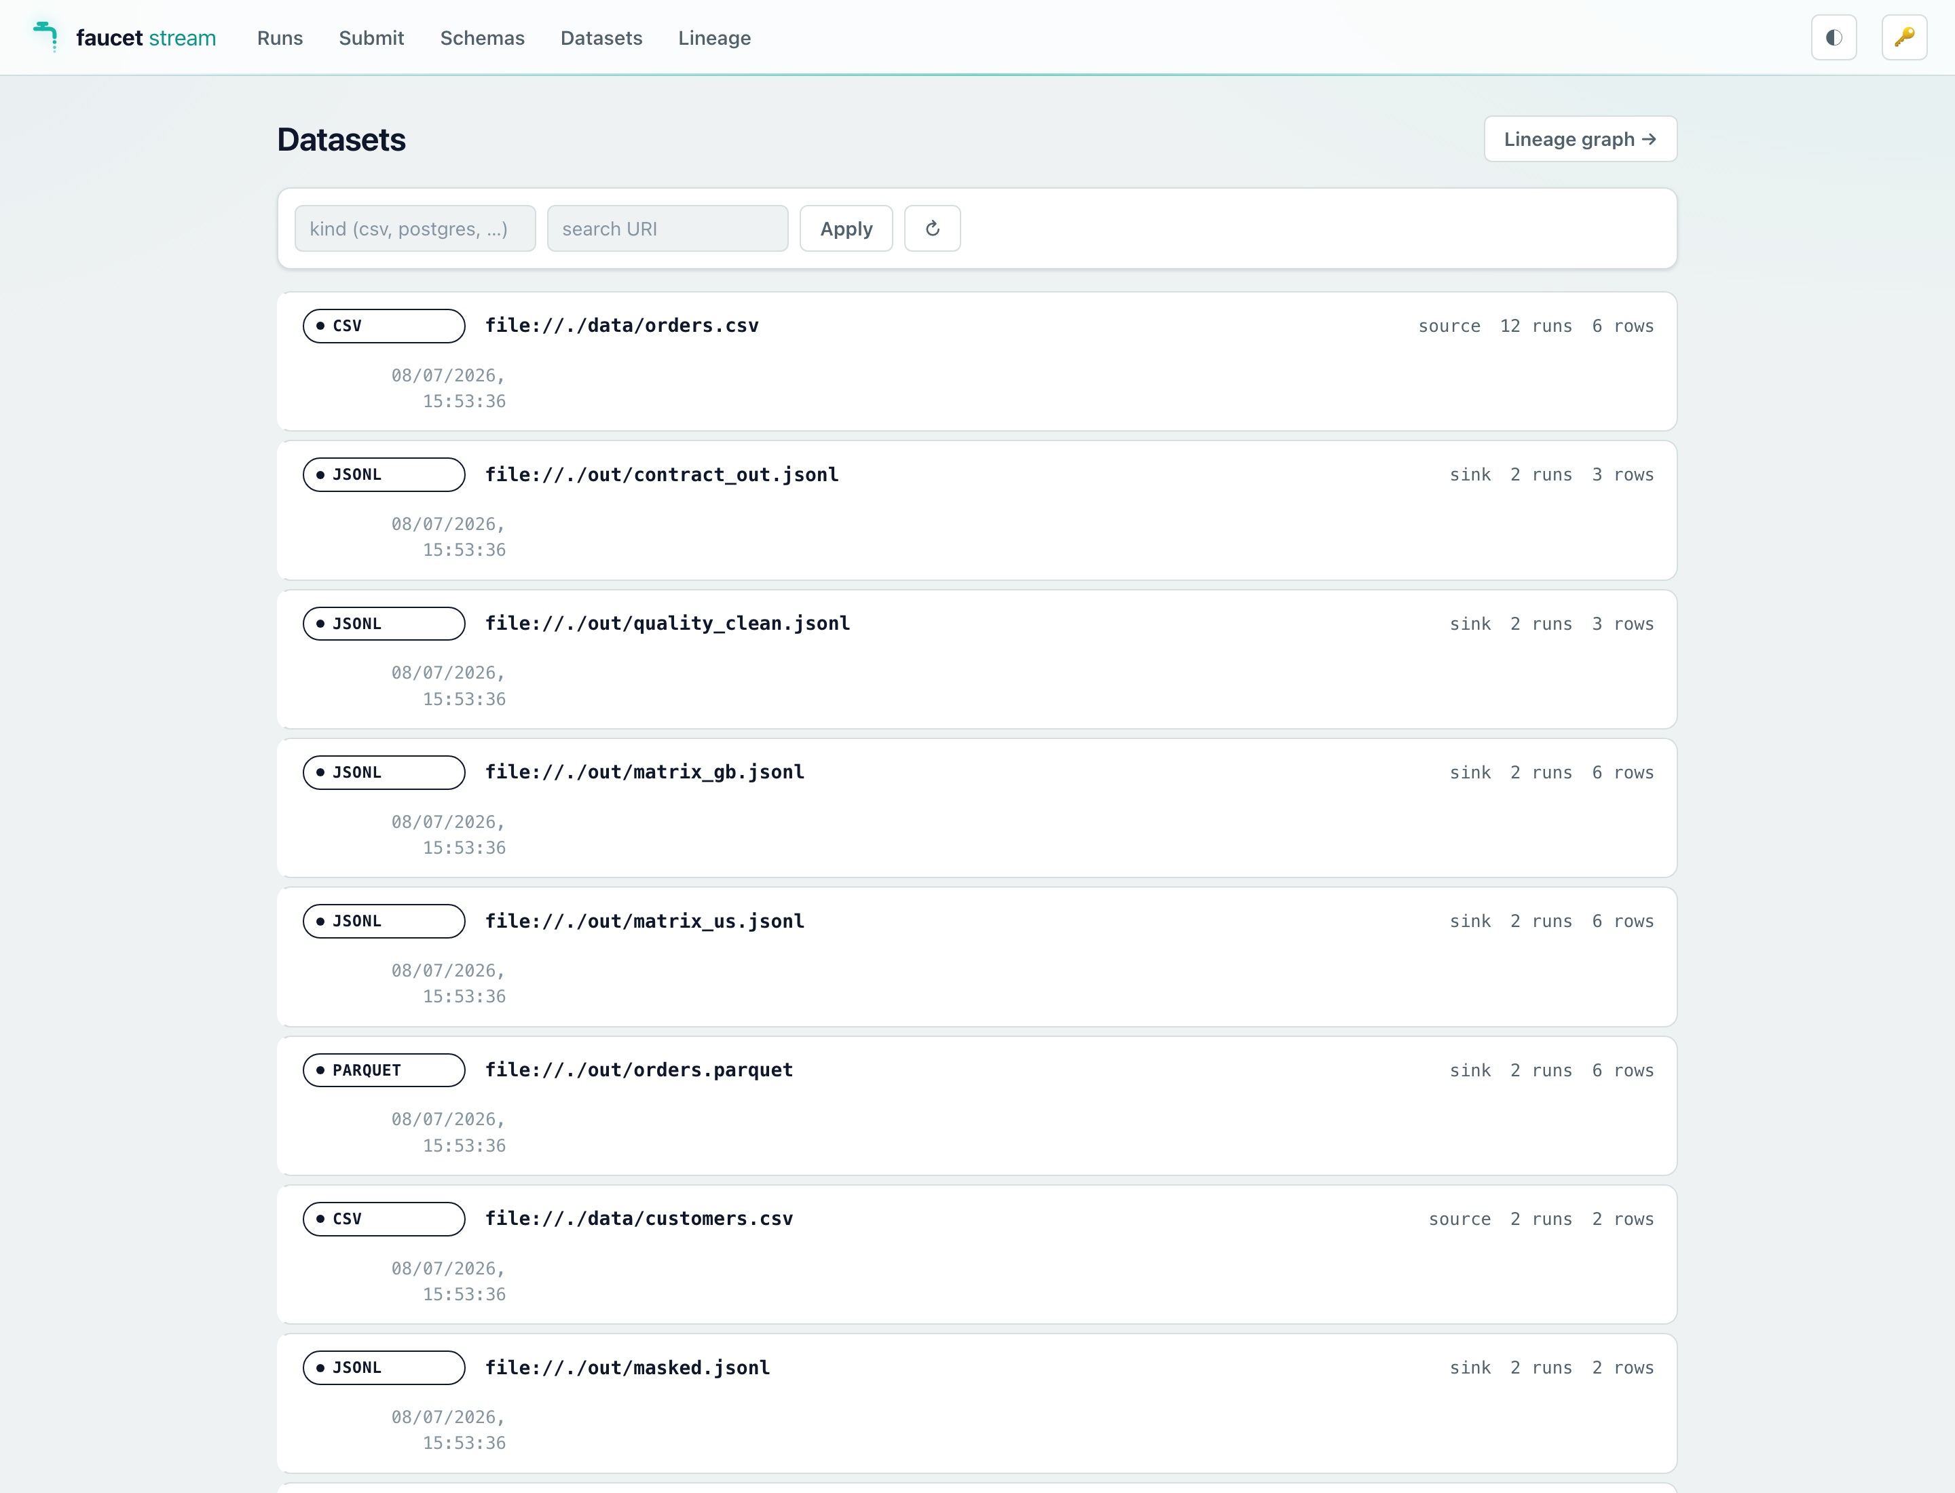Screen dimensions: 1955x1493
Task: Focus the search URI input
Action: coord(668,229)
